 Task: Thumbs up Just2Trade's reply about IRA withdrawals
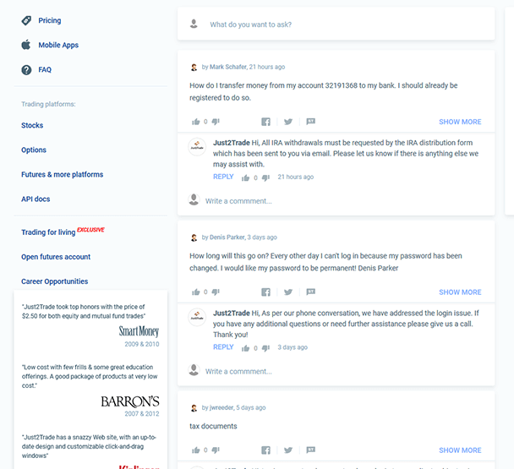click(245, 177)
